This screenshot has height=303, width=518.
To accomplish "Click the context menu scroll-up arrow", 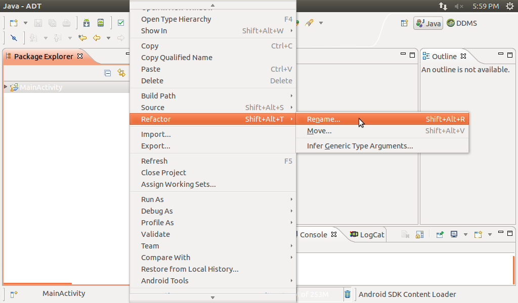I will [x=213, y=5].
